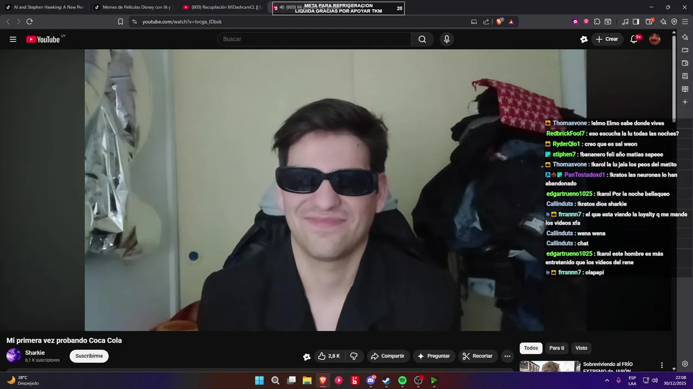Select the Para ti filter chip
Image resolution: width=693 pixels, height=389 pixels.
(557, 348)
